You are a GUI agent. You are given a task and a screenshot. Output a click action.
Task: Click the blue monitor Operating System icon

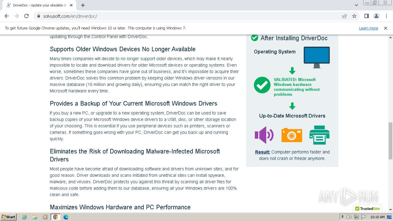[317, 57]
